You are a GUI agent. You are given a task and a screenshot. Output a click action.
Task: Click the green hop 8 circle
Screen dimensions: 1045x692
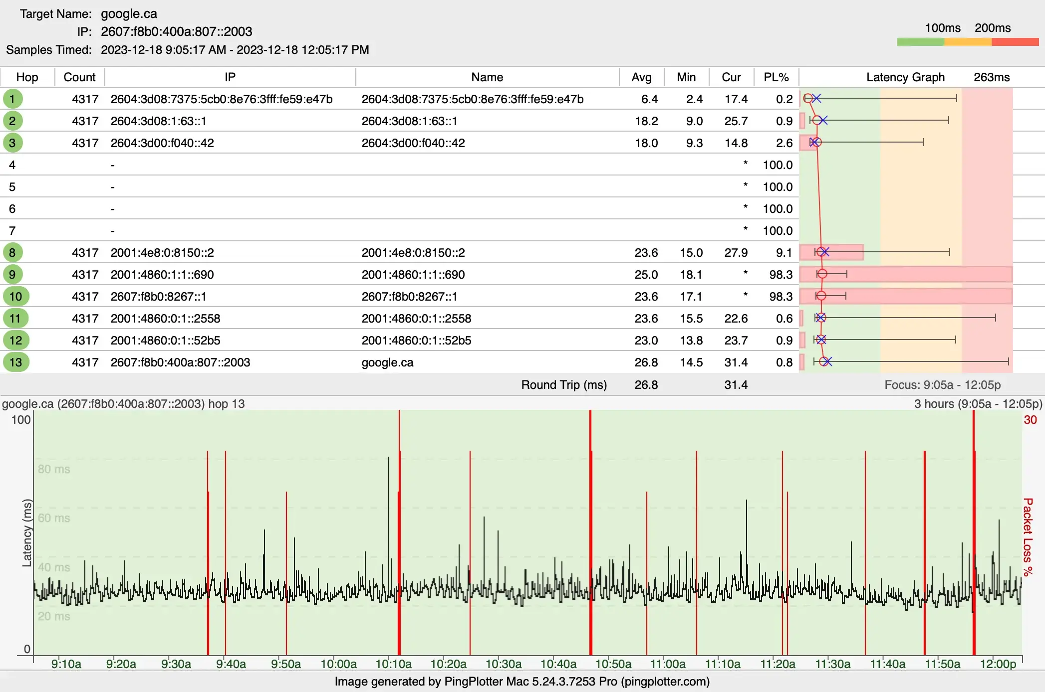click(x=12, y=252)
